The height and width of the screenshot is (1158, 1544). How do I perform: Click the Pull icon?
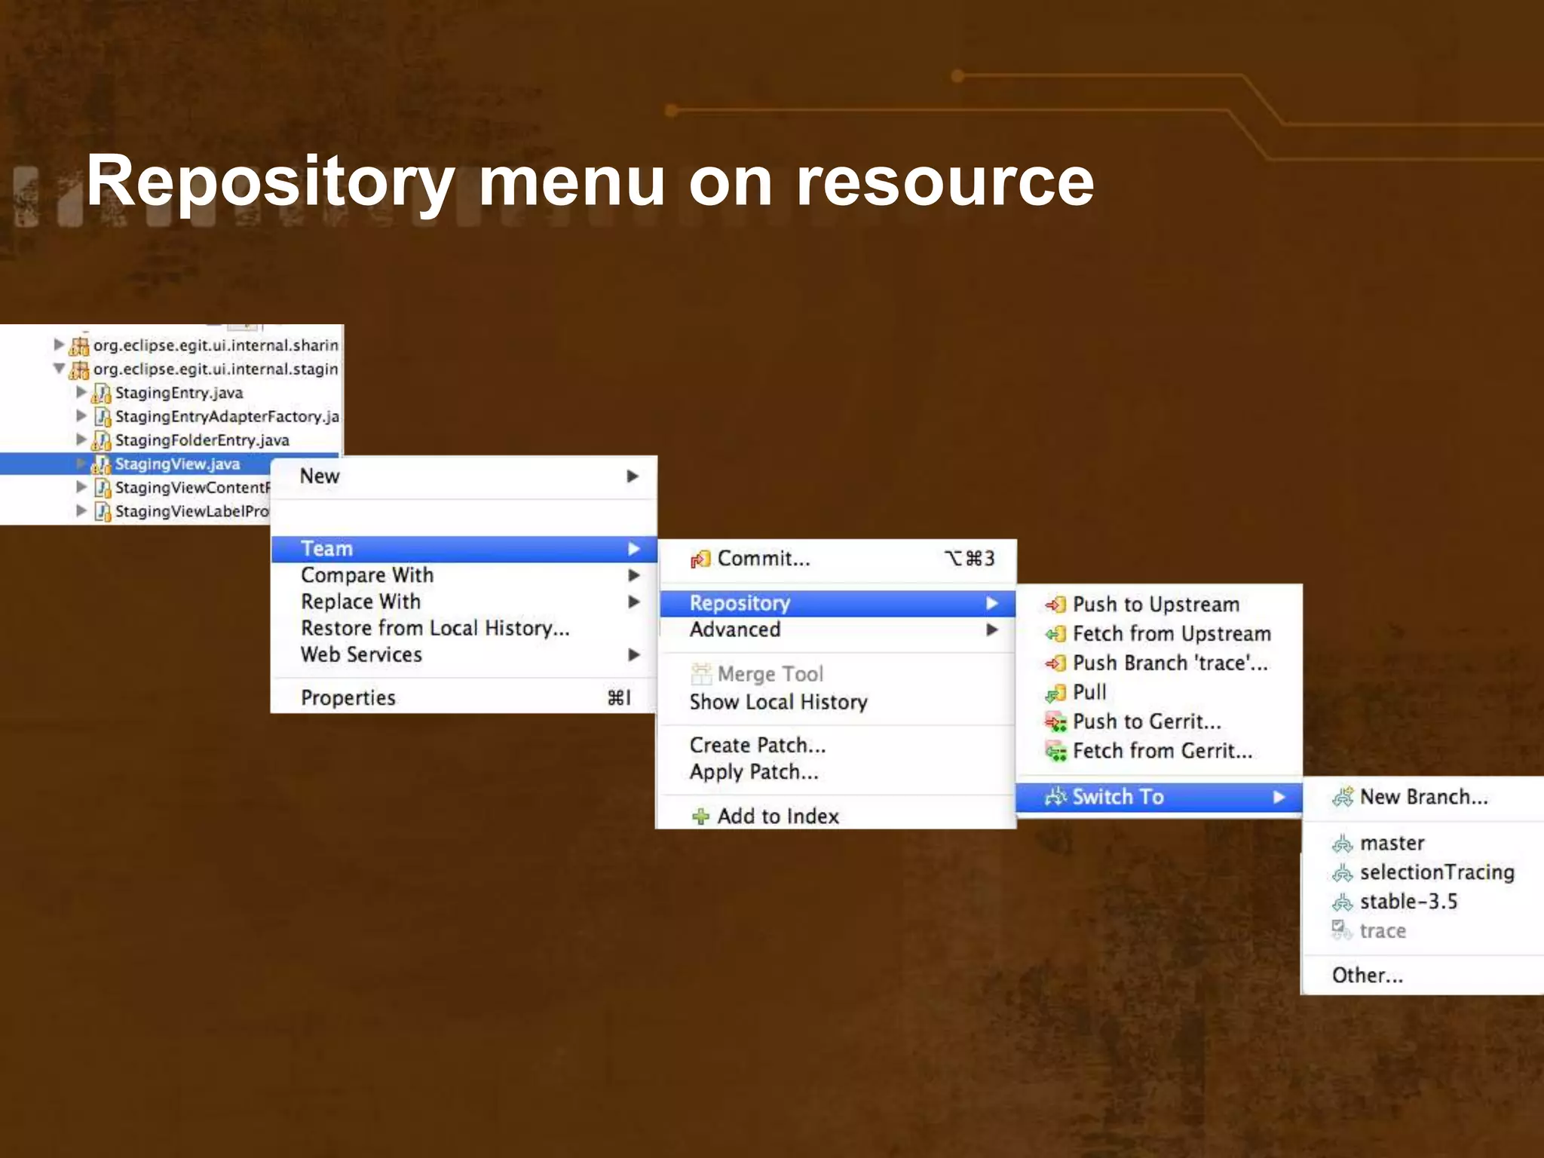pyautogui.click(x=1055, y=693)
